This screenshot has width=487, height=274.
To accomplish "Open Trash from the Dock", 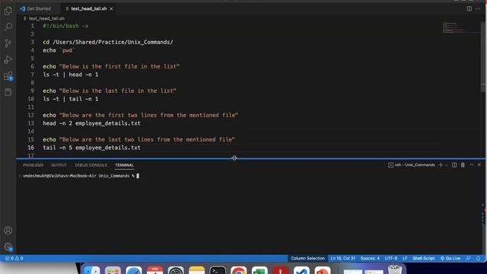I will pyautogui.click(x=395, y=269).
